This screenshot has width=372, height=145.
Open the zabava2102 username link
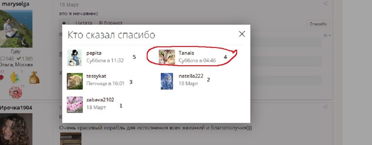pos(100,100)
